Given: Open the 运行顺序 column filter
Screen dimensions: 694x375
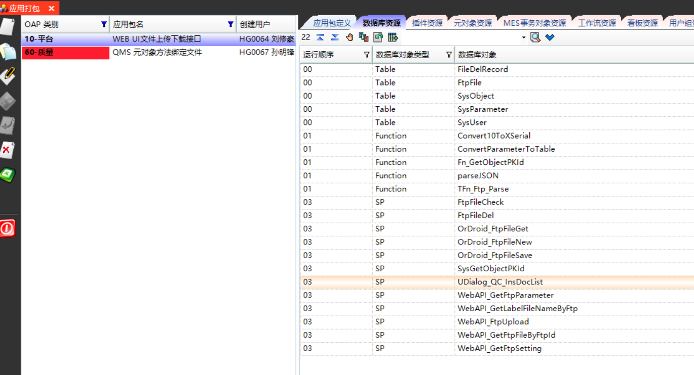Looking at the screenshot, I should coord(367,55).
